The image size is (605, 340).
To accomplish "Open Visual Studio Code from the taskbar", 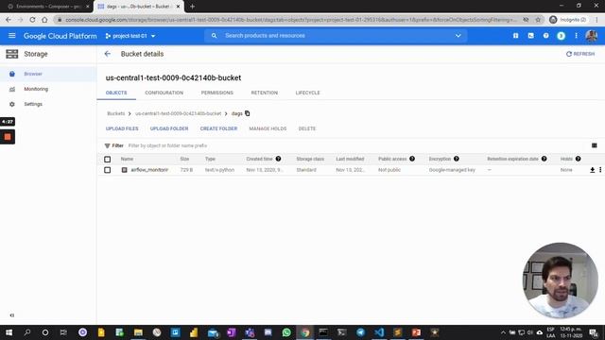I will click(379, 332).
